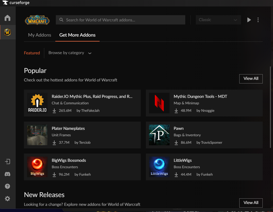Open the Raider.IO Mythic Plus addon title
The image size is (273, 212).
[92, 96]
